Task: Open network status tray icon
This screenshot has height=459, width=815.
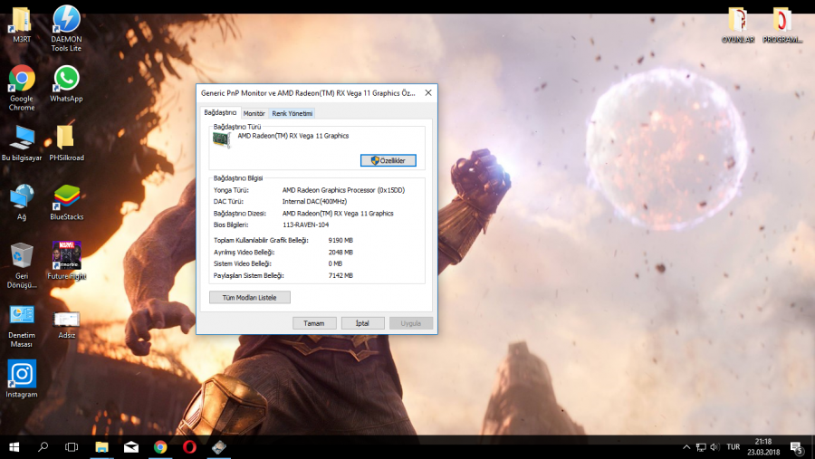Action: click(x=701, y=447)
